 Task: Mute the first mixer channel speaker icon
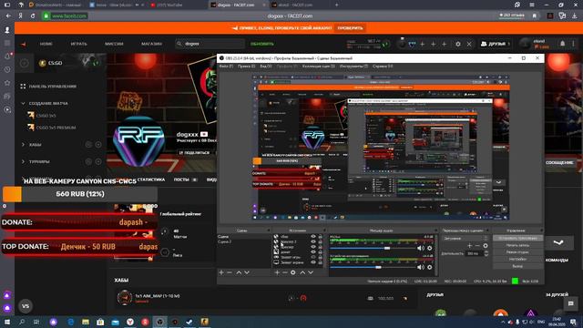coord(421,248)
